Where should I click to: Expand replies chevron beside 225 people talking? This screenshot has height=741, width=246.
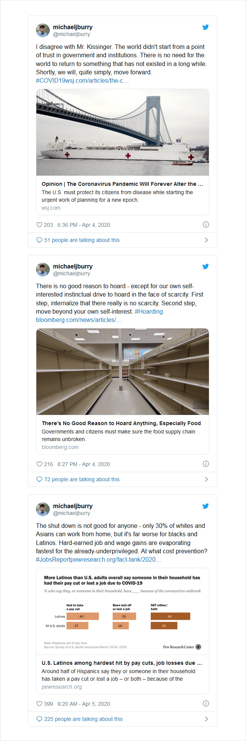point(206,719)
